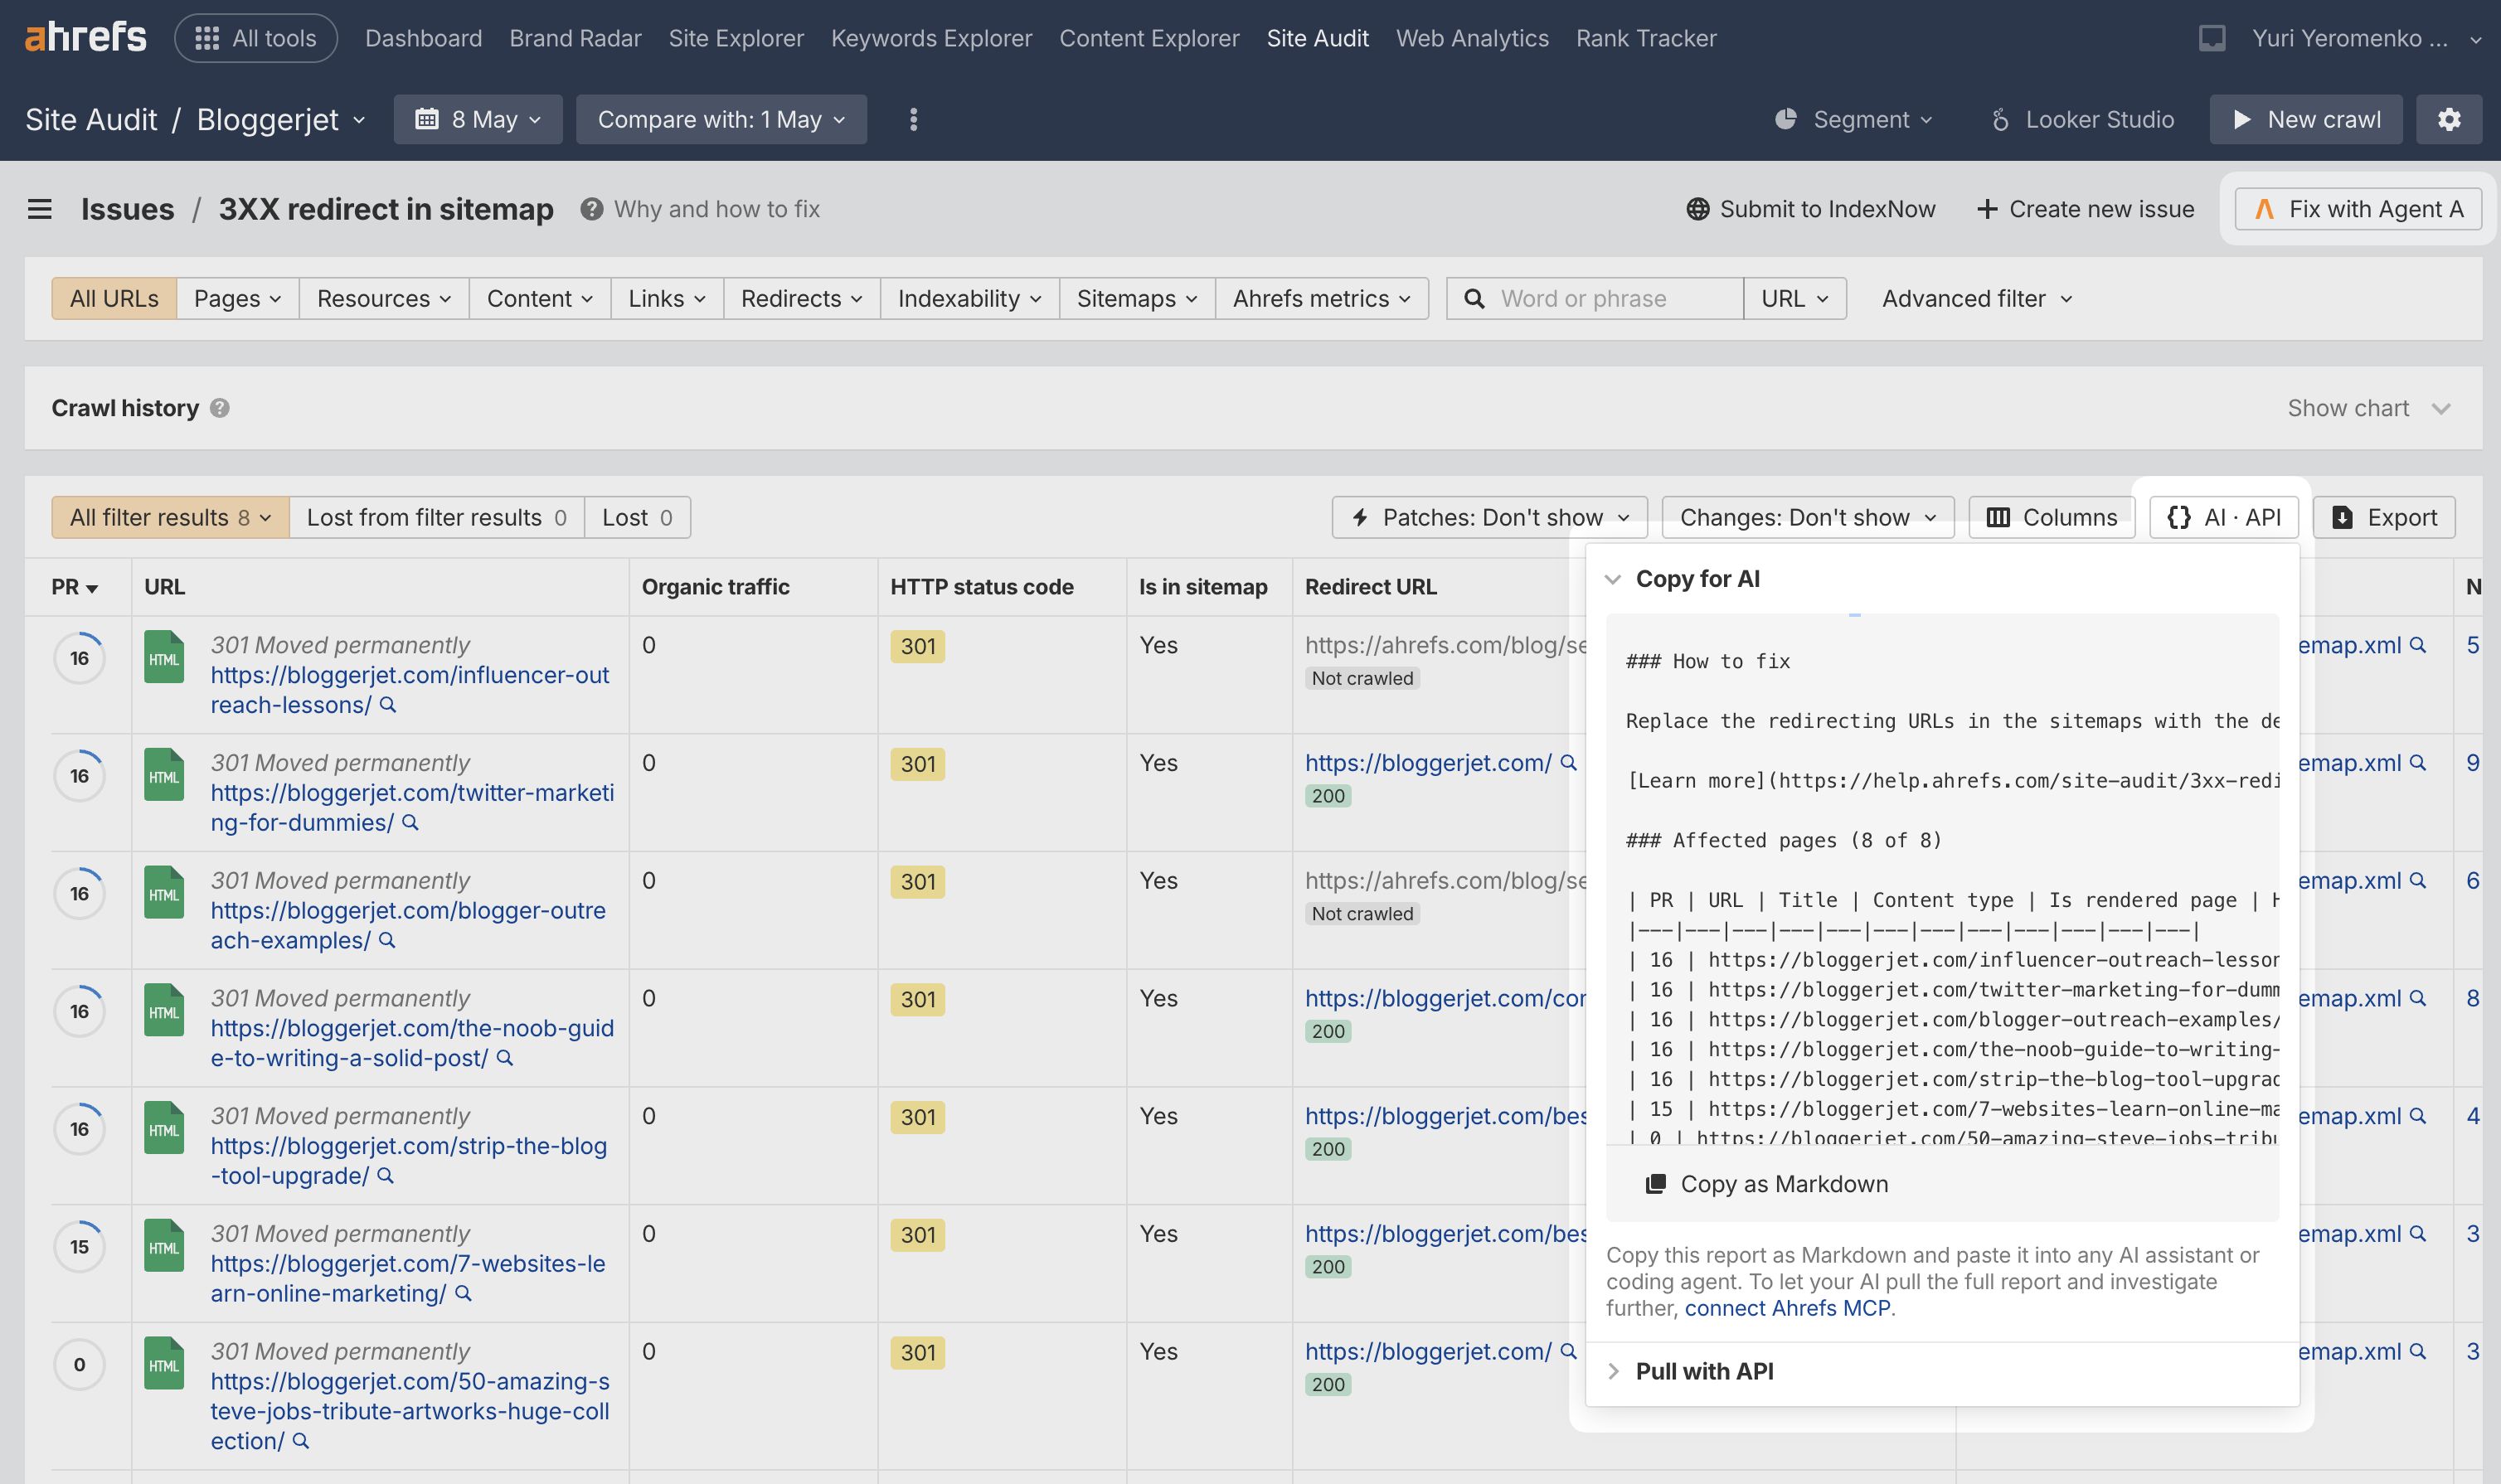Inspect strip-the-blog-tool-upgrade URL magnifier icon
The width and height of the screenshot is (2501, 1484).
tap(385, 1176)
